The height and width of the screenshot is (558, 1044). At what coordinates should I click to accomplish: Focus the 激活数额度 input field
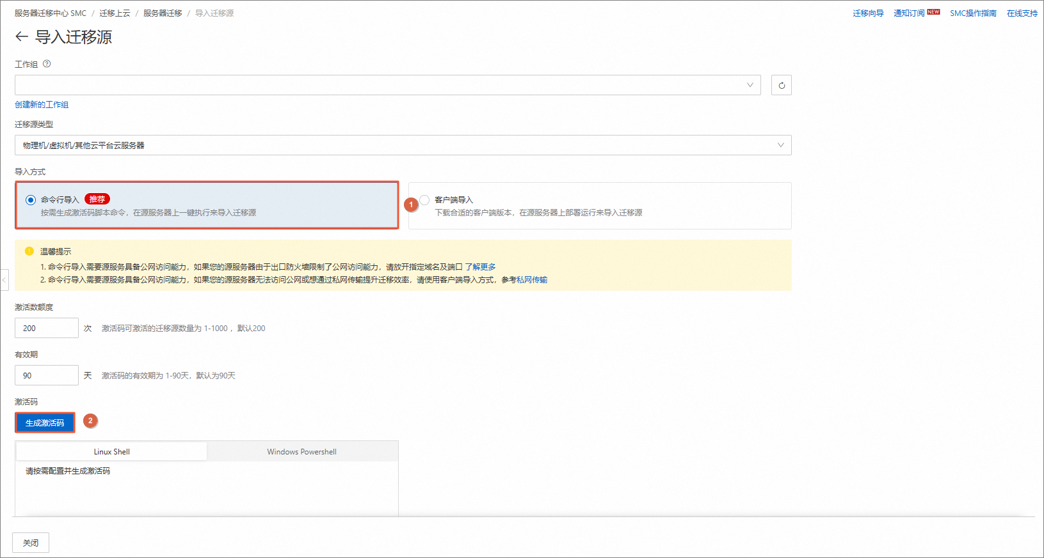[47, 328]
